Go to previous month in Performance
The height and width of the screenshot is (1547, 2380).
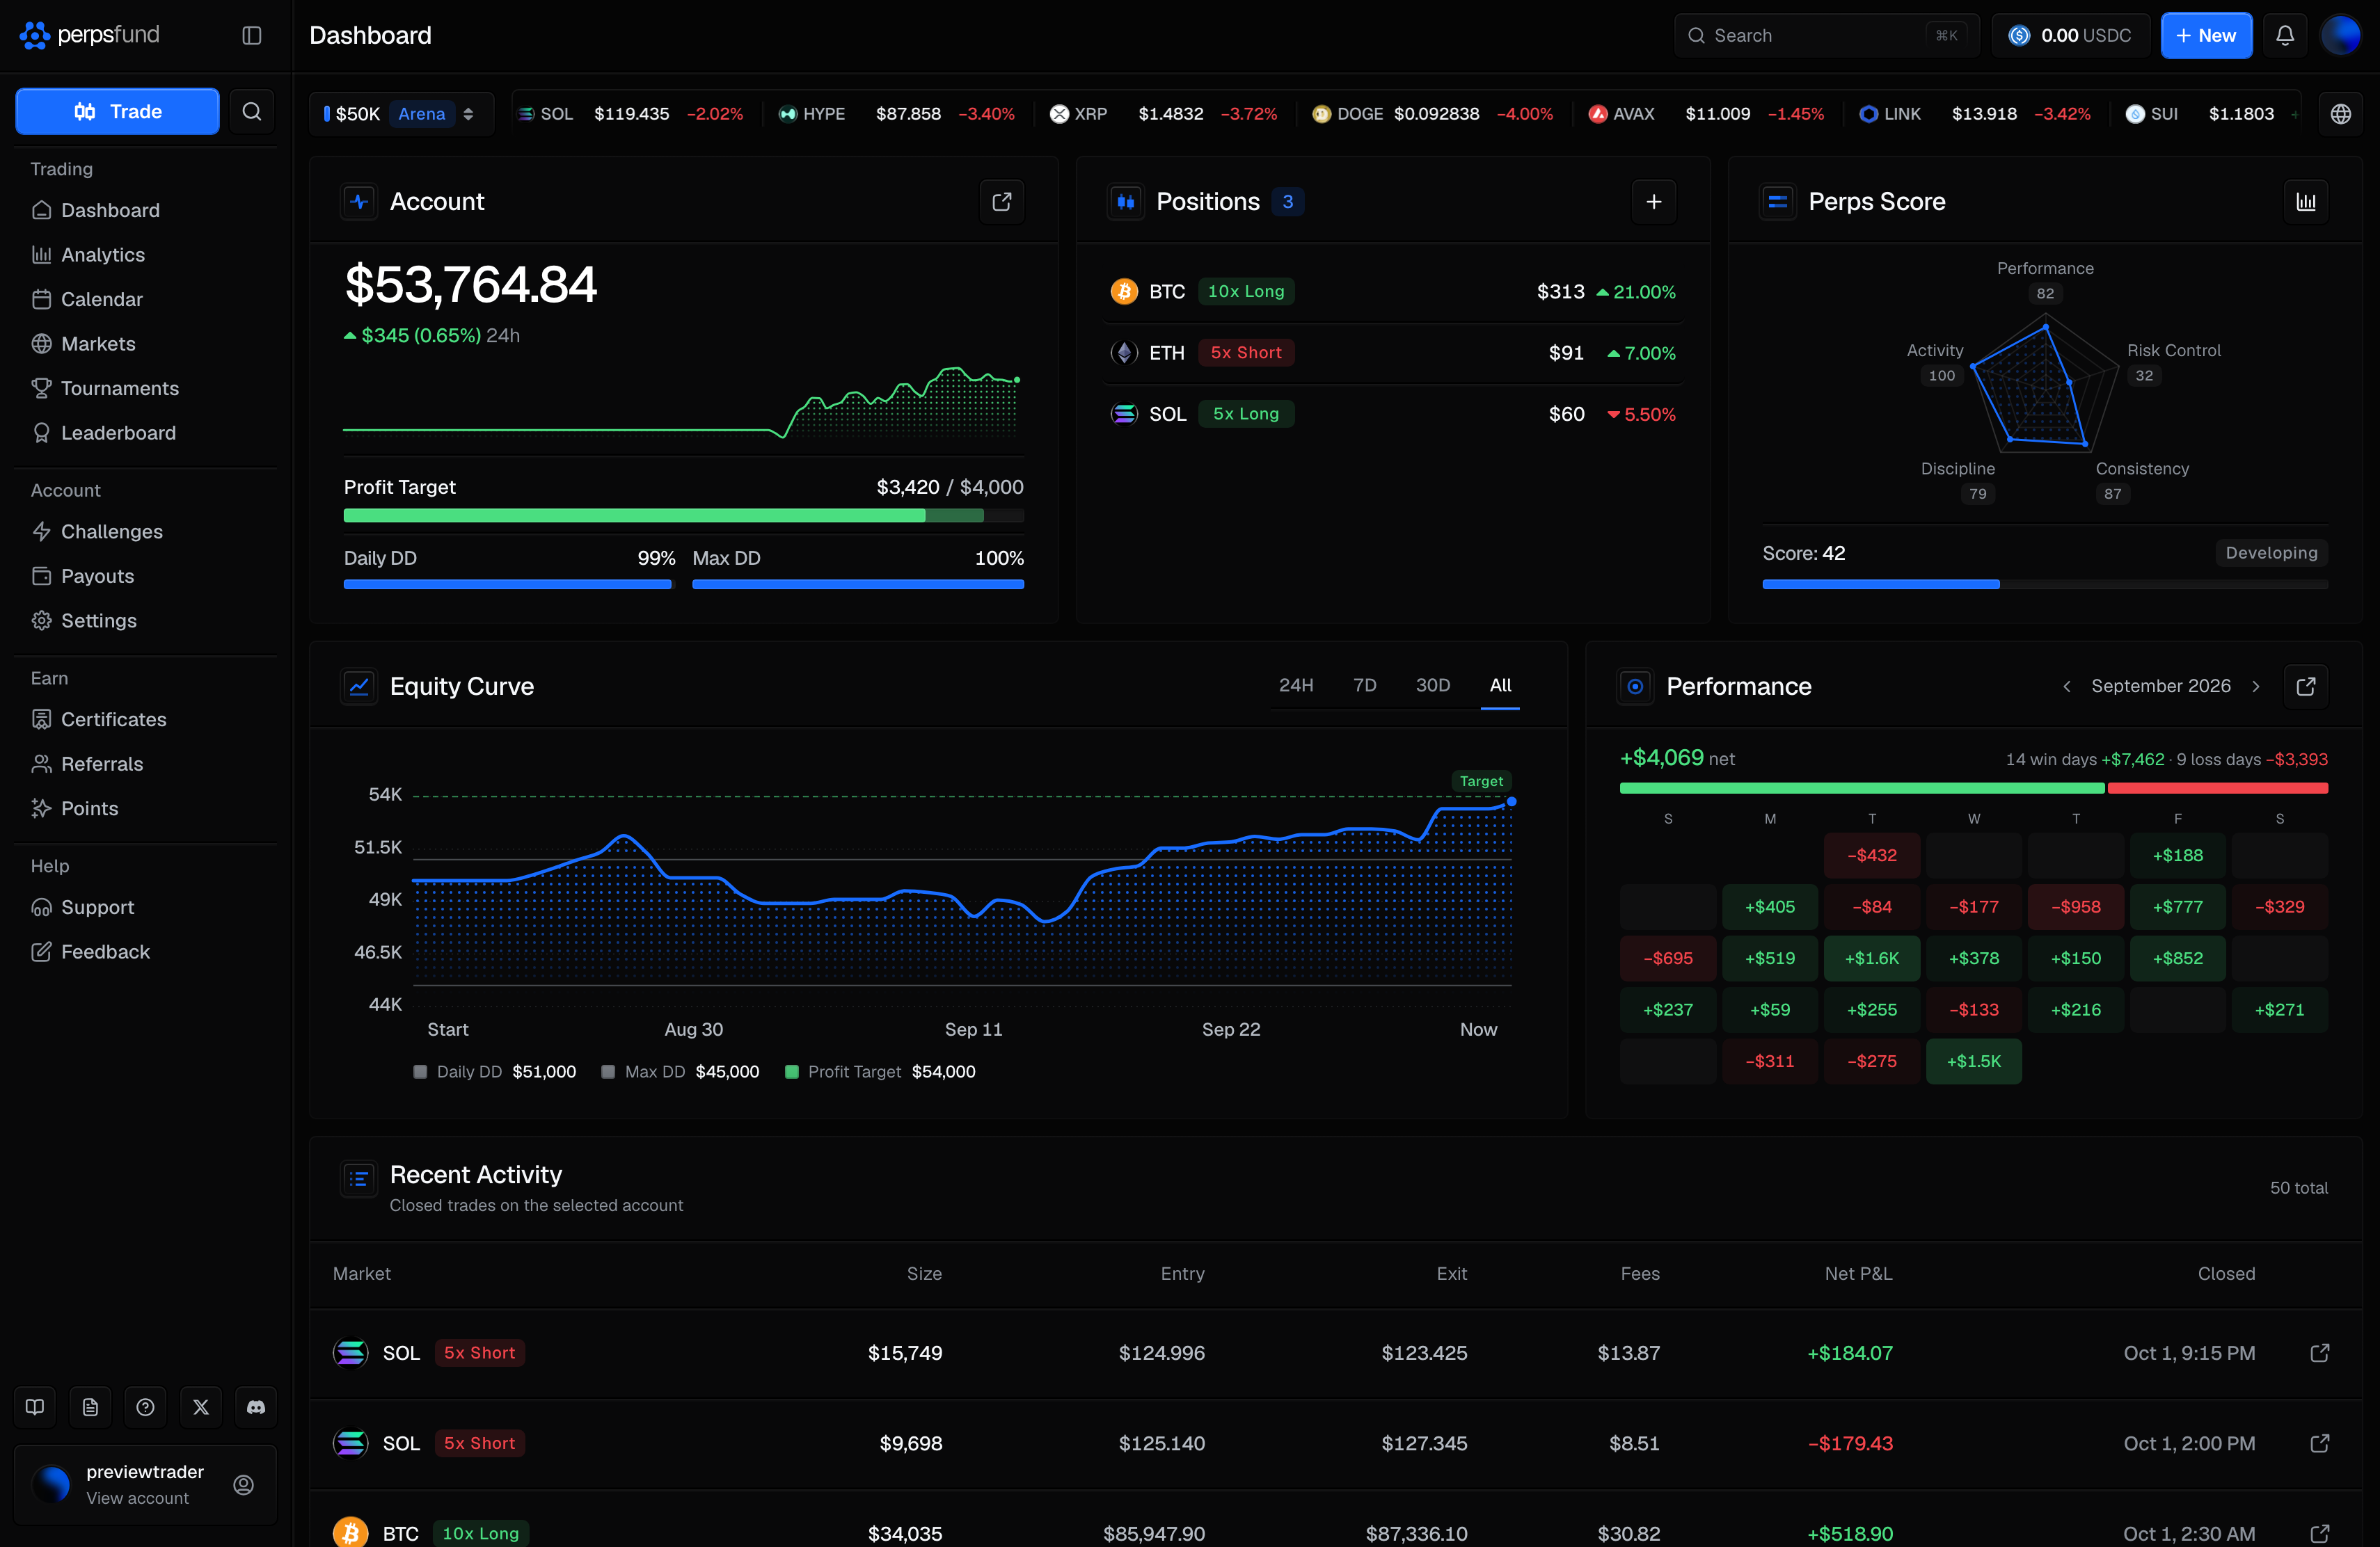pyautogui.click(x=2067, y=687)
